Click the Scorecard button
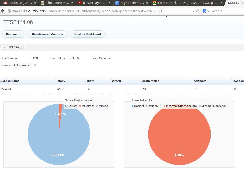244x169 pixels. pyautogui.click(x=13, y=34)
